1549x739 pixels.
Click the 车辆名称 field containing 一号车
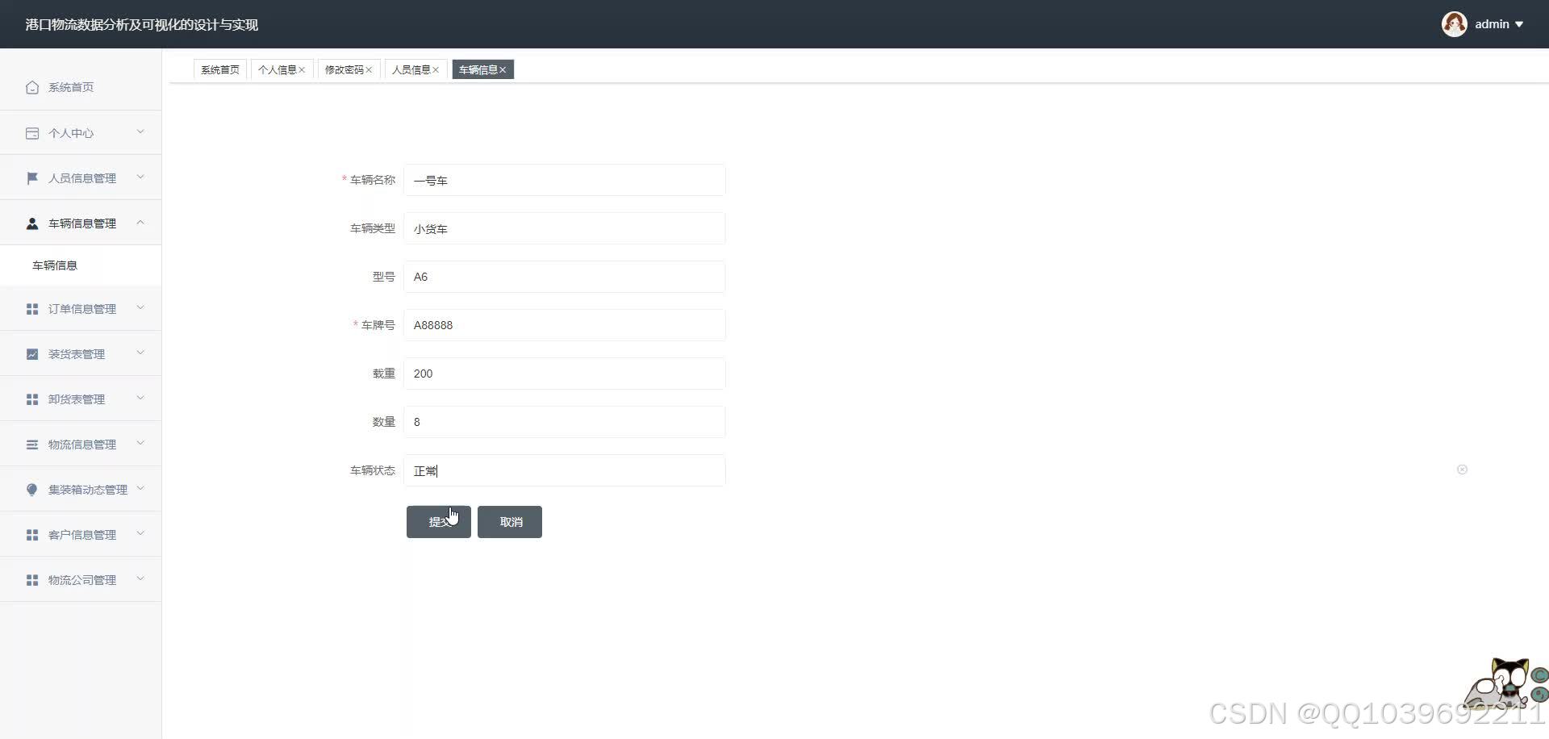[x=565, y=180]
